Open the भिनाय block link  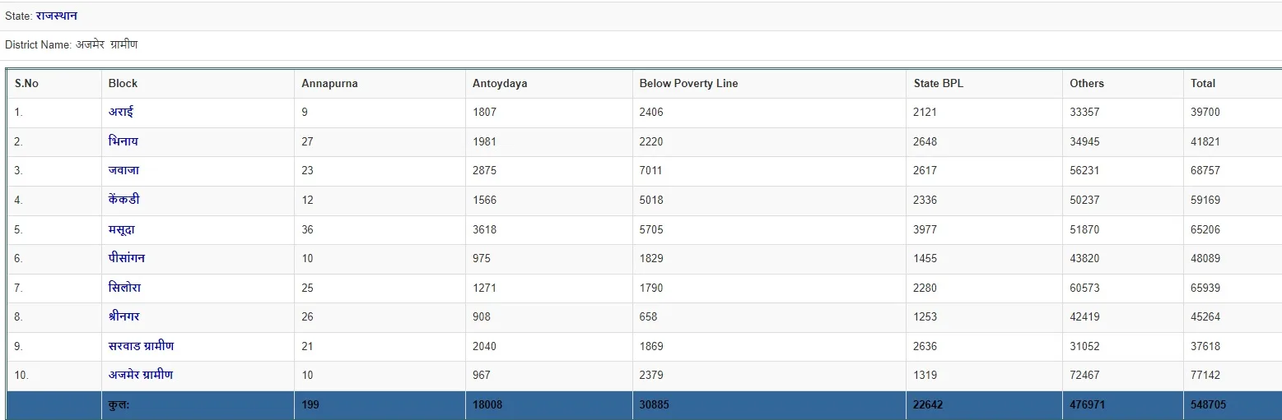click(124, 141)
